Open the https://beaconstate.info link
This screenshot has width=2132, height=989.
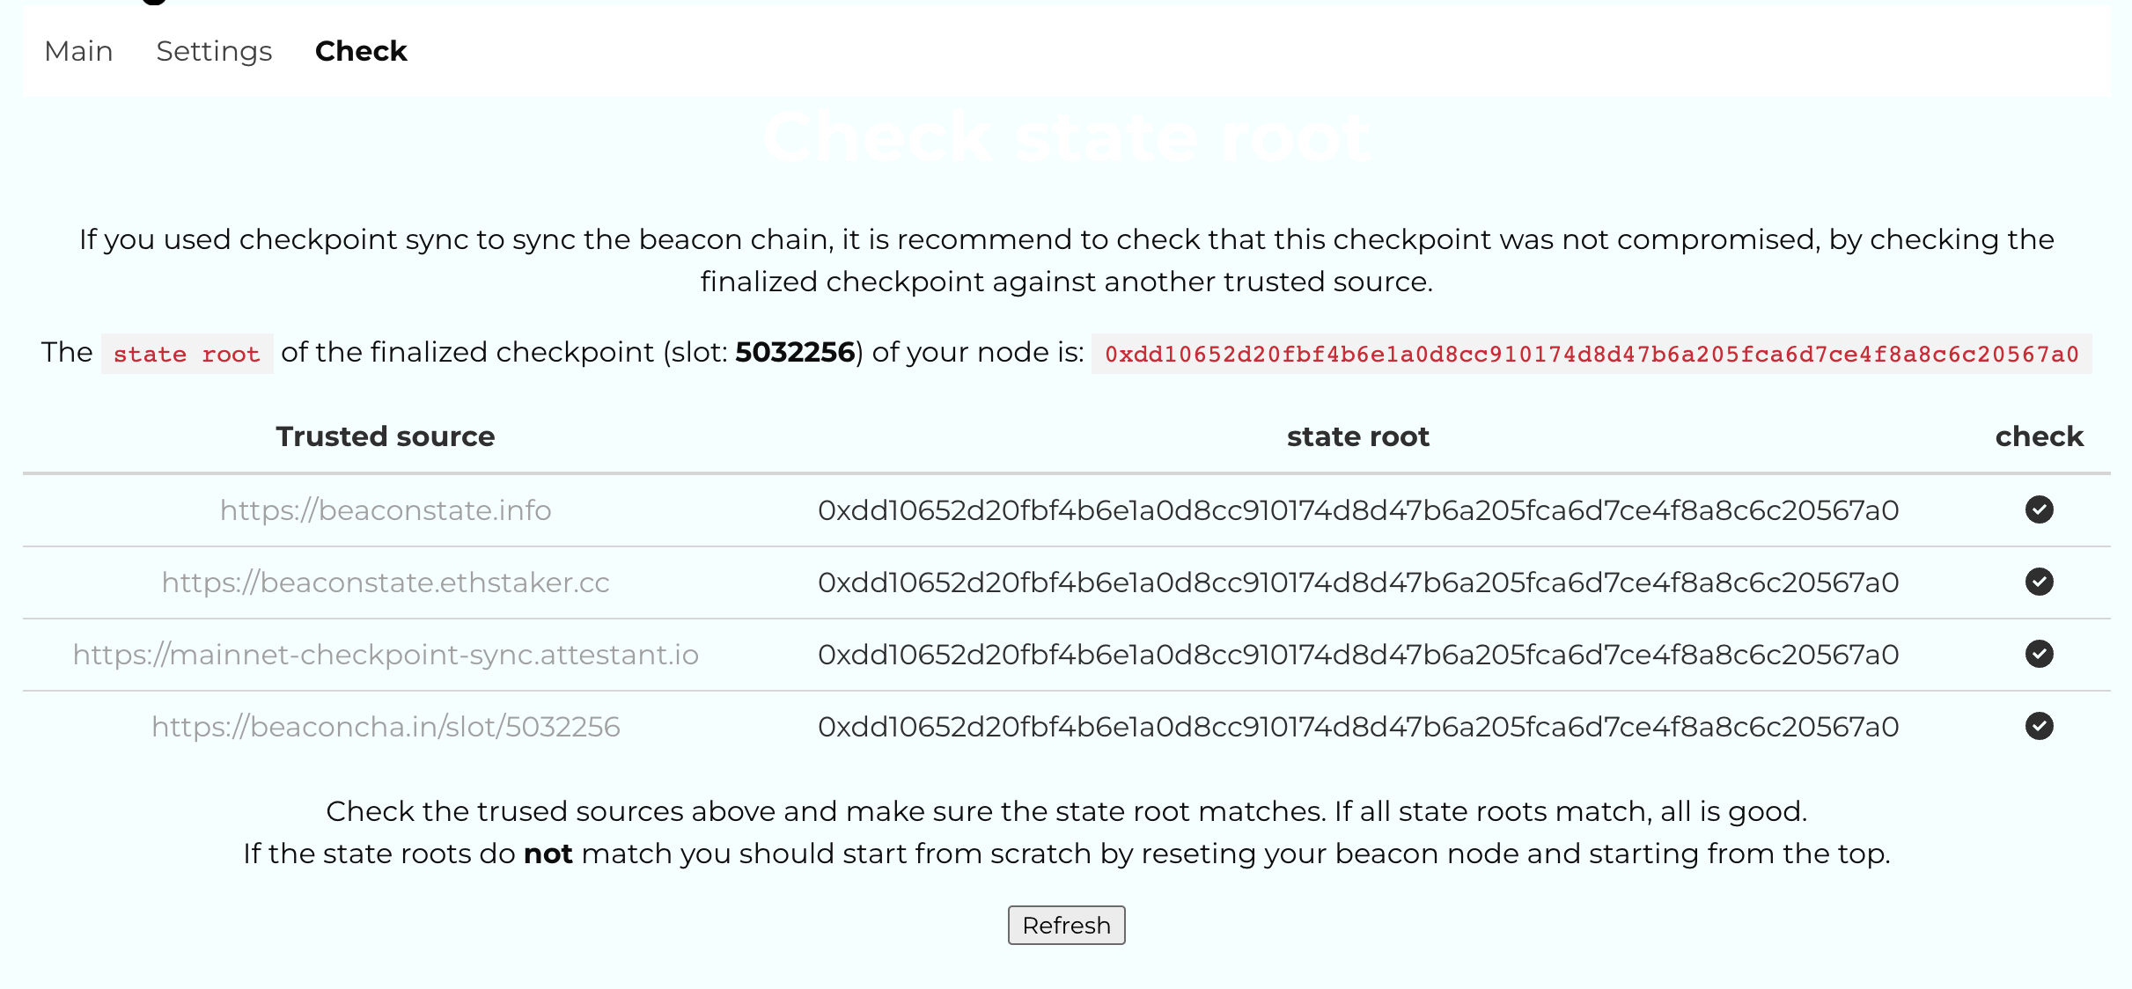pos(386,510)
